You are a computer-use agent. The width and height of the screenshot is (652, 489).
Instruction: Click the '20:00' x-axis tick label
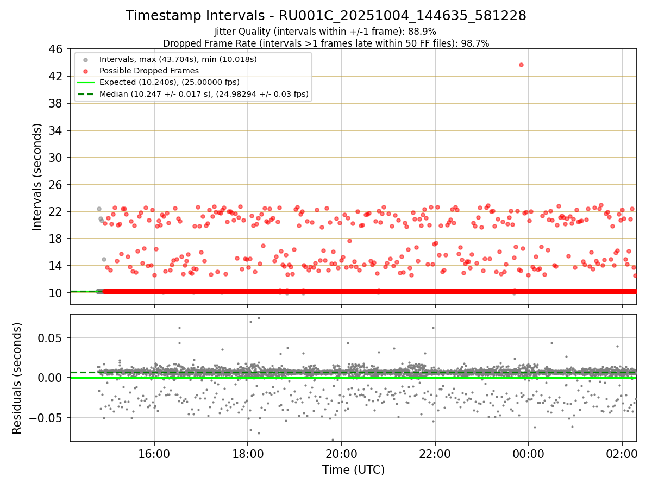point(341,454)
